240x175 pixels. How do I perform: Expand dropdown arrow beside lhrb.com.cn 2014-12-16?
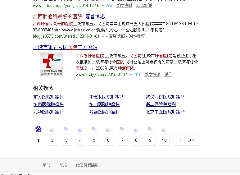pyautogui.click(x=103, y=6)
